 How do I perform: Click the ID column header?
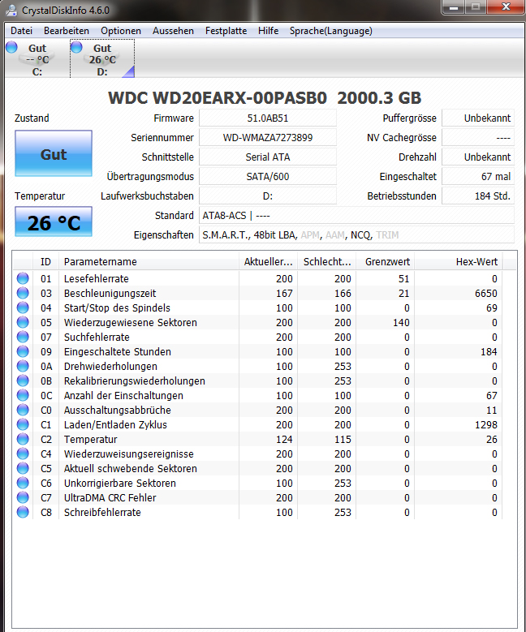[46, 261]
